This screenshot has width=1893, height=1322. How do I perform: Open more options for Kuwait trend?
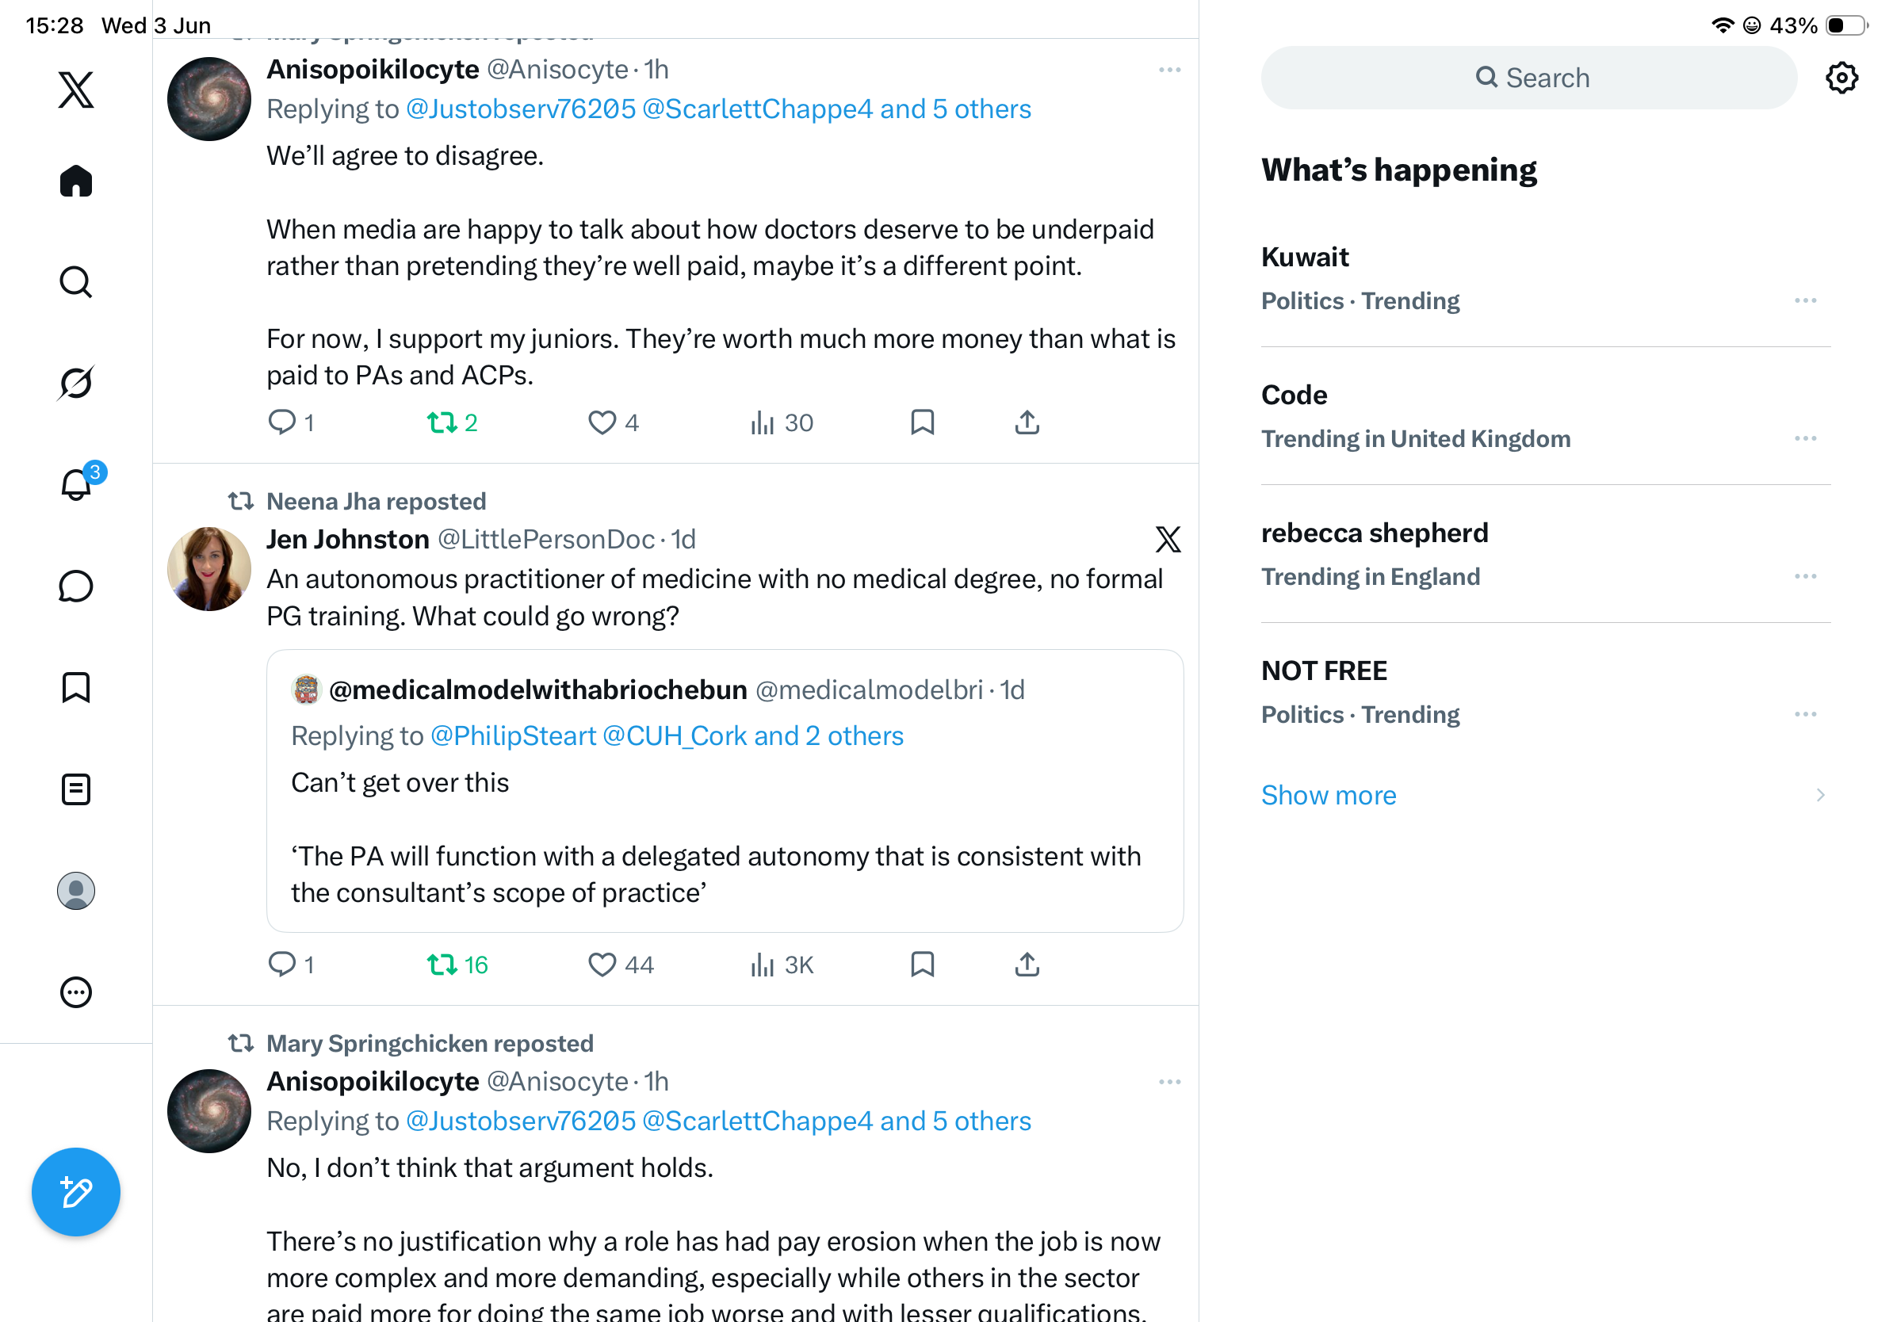(1805, 301)
